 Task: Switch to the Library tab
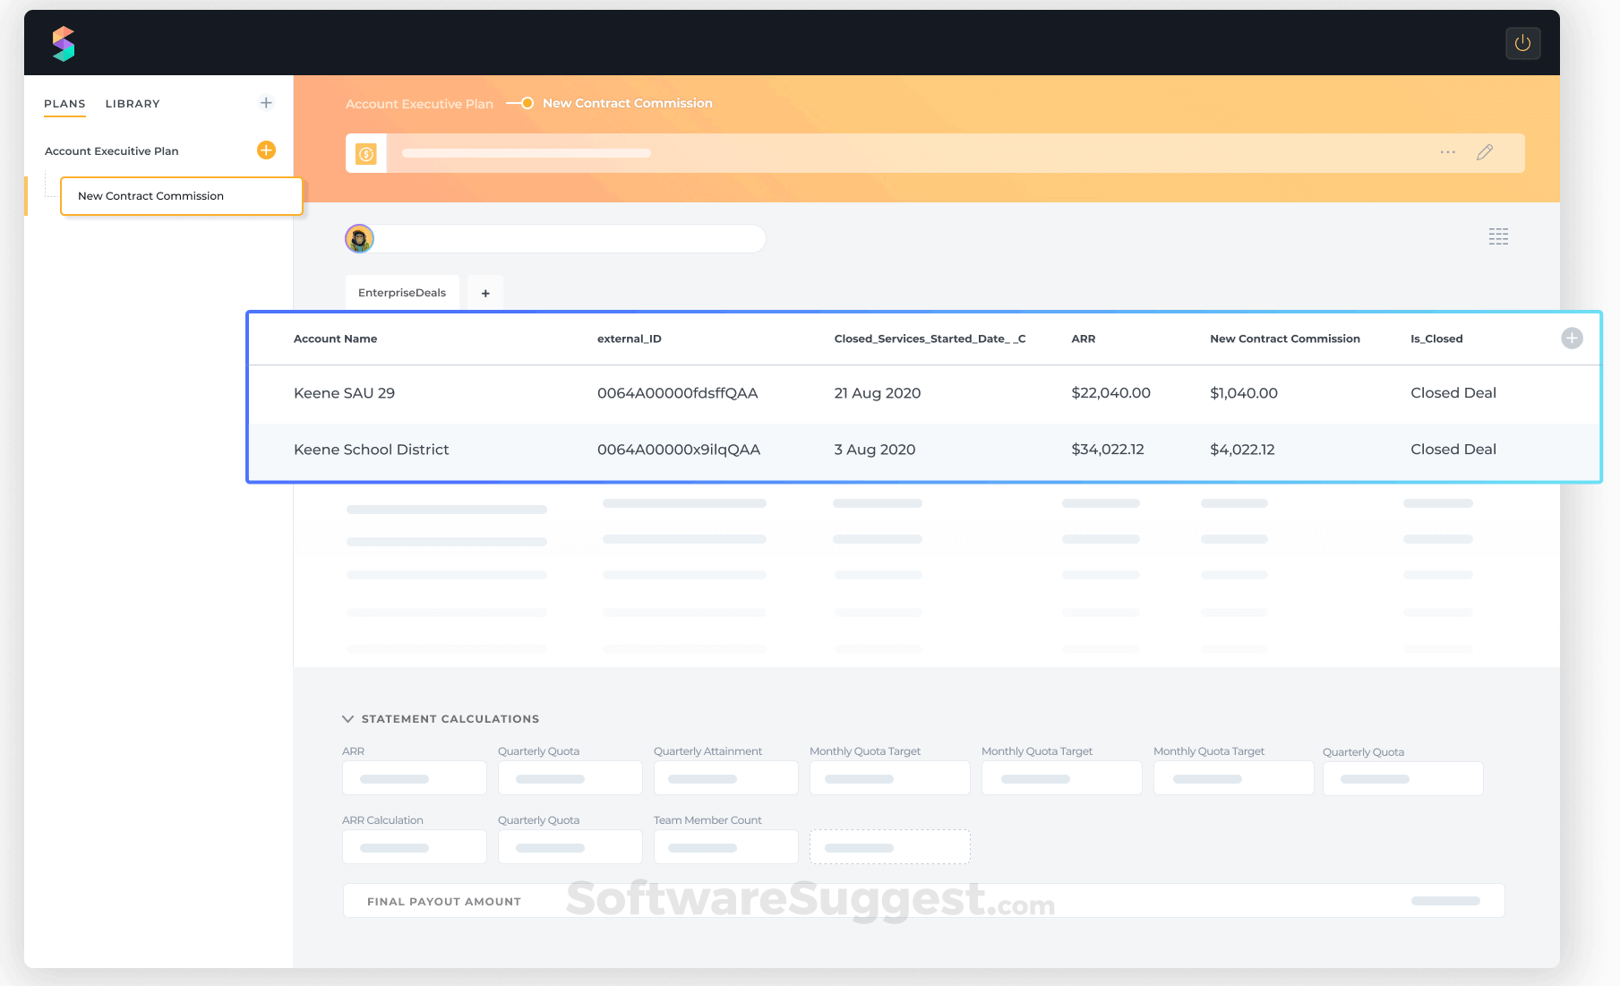(132, 104)
